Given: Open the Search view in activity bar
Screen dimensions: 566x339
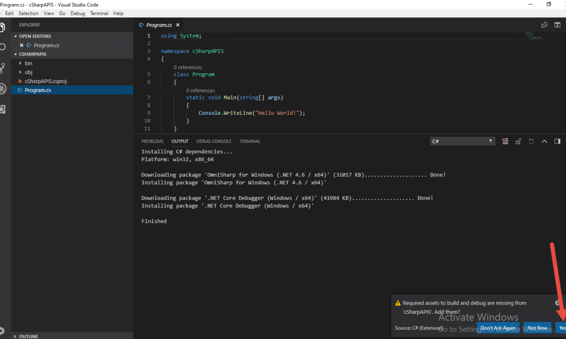Looking at the screenshot, I should [2, 47].
